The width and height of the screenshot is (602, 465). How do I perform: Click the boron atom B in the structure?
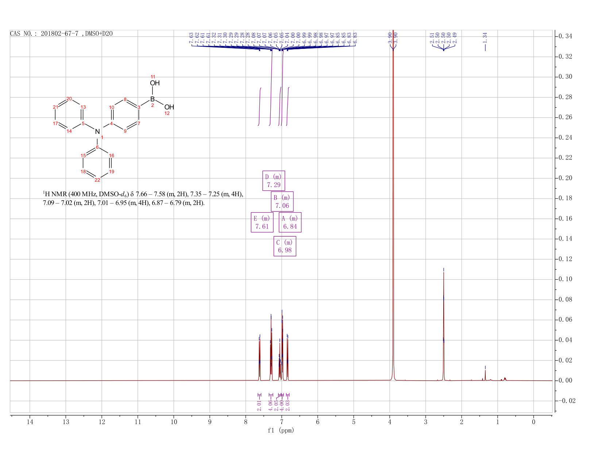[x=153, y=99]
